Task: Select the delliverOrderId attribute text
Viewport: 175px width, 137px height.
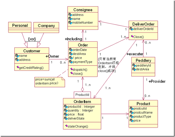Action: [143, 29]
